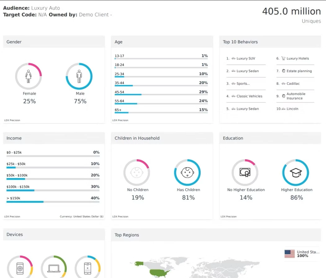
Task: Click the Demo Client owner name
Action: [94, 15]
